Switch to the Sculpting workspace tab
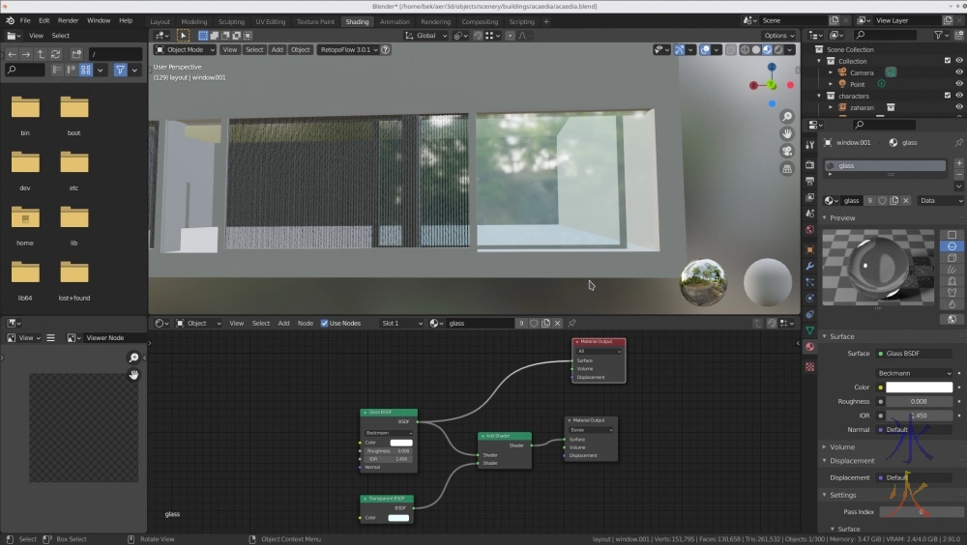The width and height of the screenshot is (967, 545). [x=231, y=21]
